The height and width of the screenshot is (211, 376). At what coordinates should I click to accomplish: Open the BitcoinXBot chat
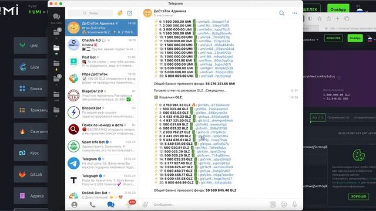point(102,113)
